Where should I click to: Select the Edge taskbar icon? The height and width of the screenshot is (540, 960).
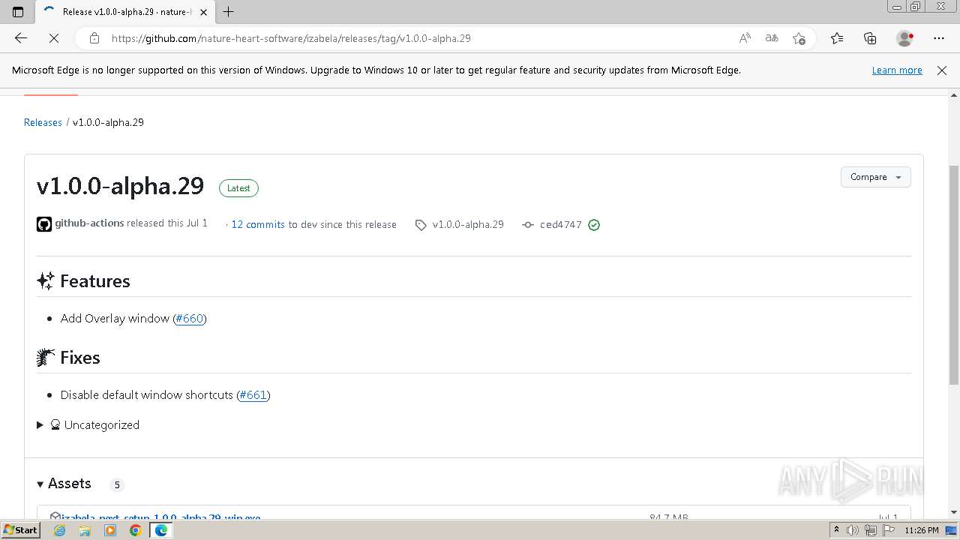(x=161, y=530)
